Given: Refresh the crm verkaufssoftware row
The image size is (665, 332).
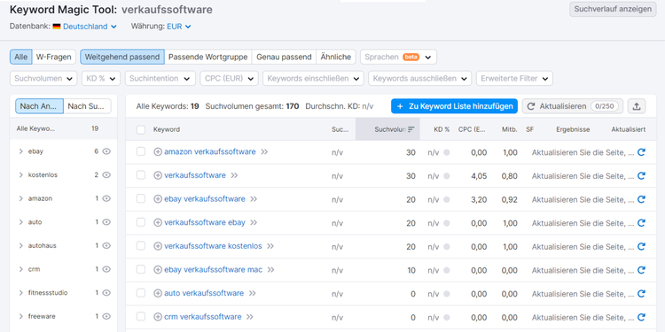Looking at the screenshot, I should pos(641,317).
